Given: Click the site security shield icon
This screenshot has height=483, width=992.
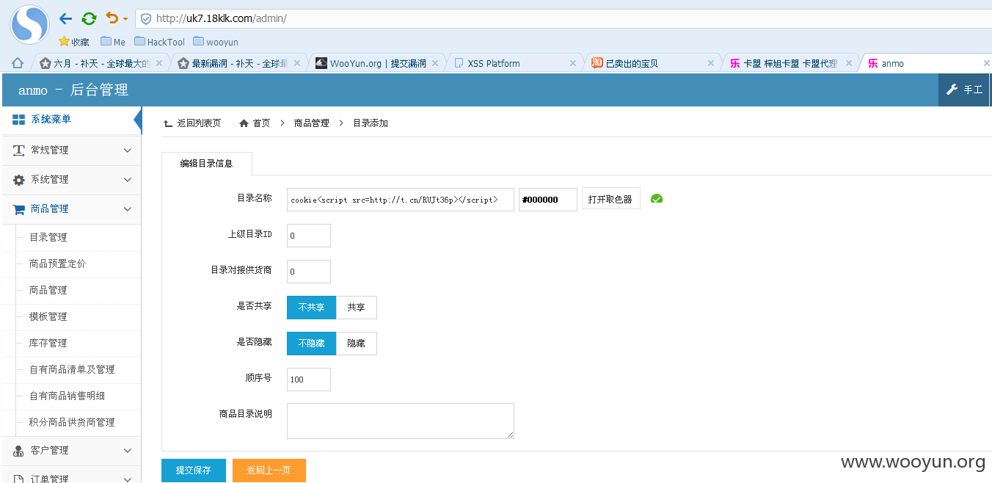Looking at the screenshot, I should tap(145, 18).
